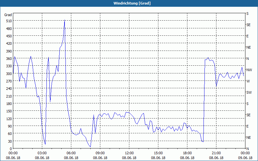The image size is (258, 161).
Task: Select the y-axis value "30"
Action: (x=10, y=141)
